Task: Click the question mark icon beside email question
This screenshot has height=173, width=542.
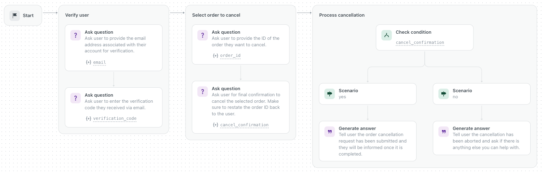Action: pyautogui.click(x=76, y=35)
